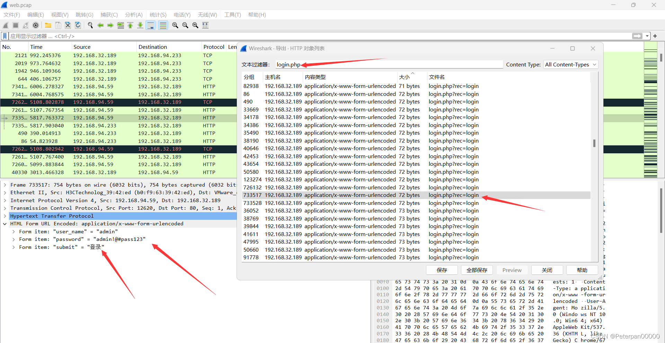Viewport: 665px width, 343px height.
Task: Expand Frame 733517 tree item
Action: [5, 185]
